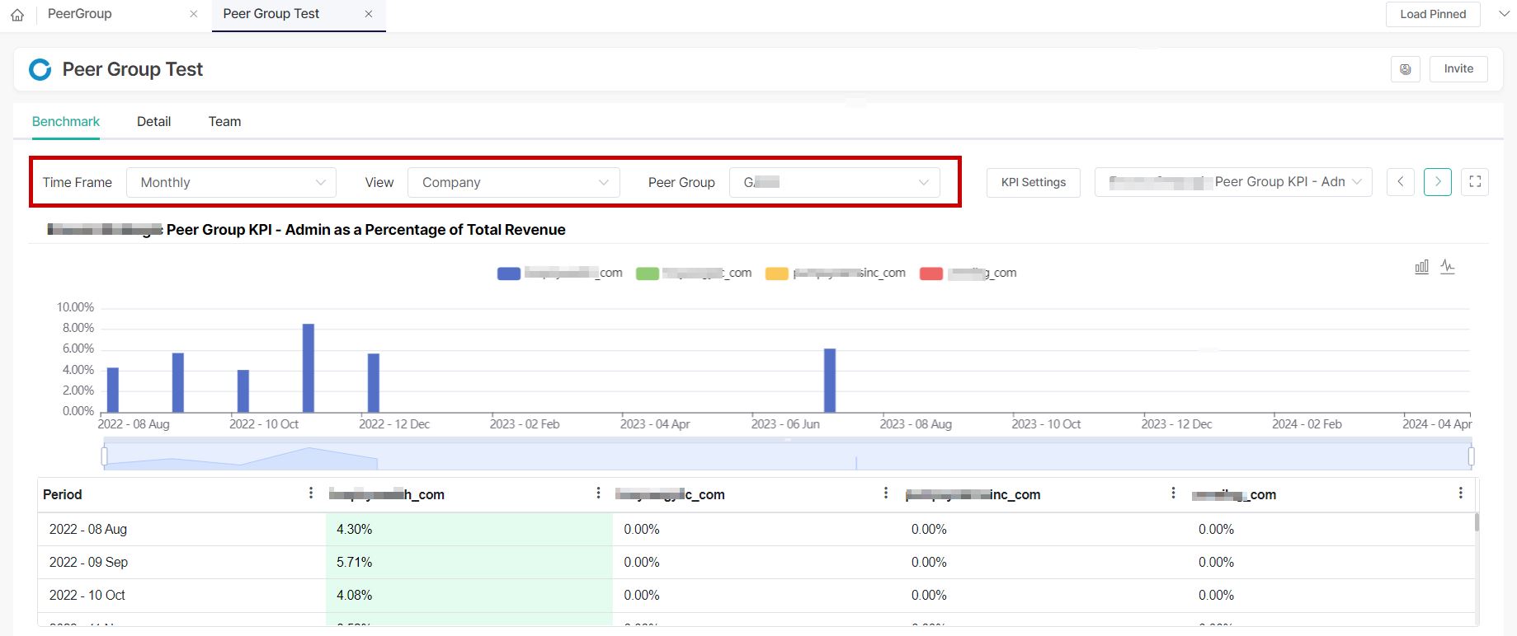The height and width of the screenshot is (636, 1517).
Task: Close the PeerGroup tab
Action: 194,14
